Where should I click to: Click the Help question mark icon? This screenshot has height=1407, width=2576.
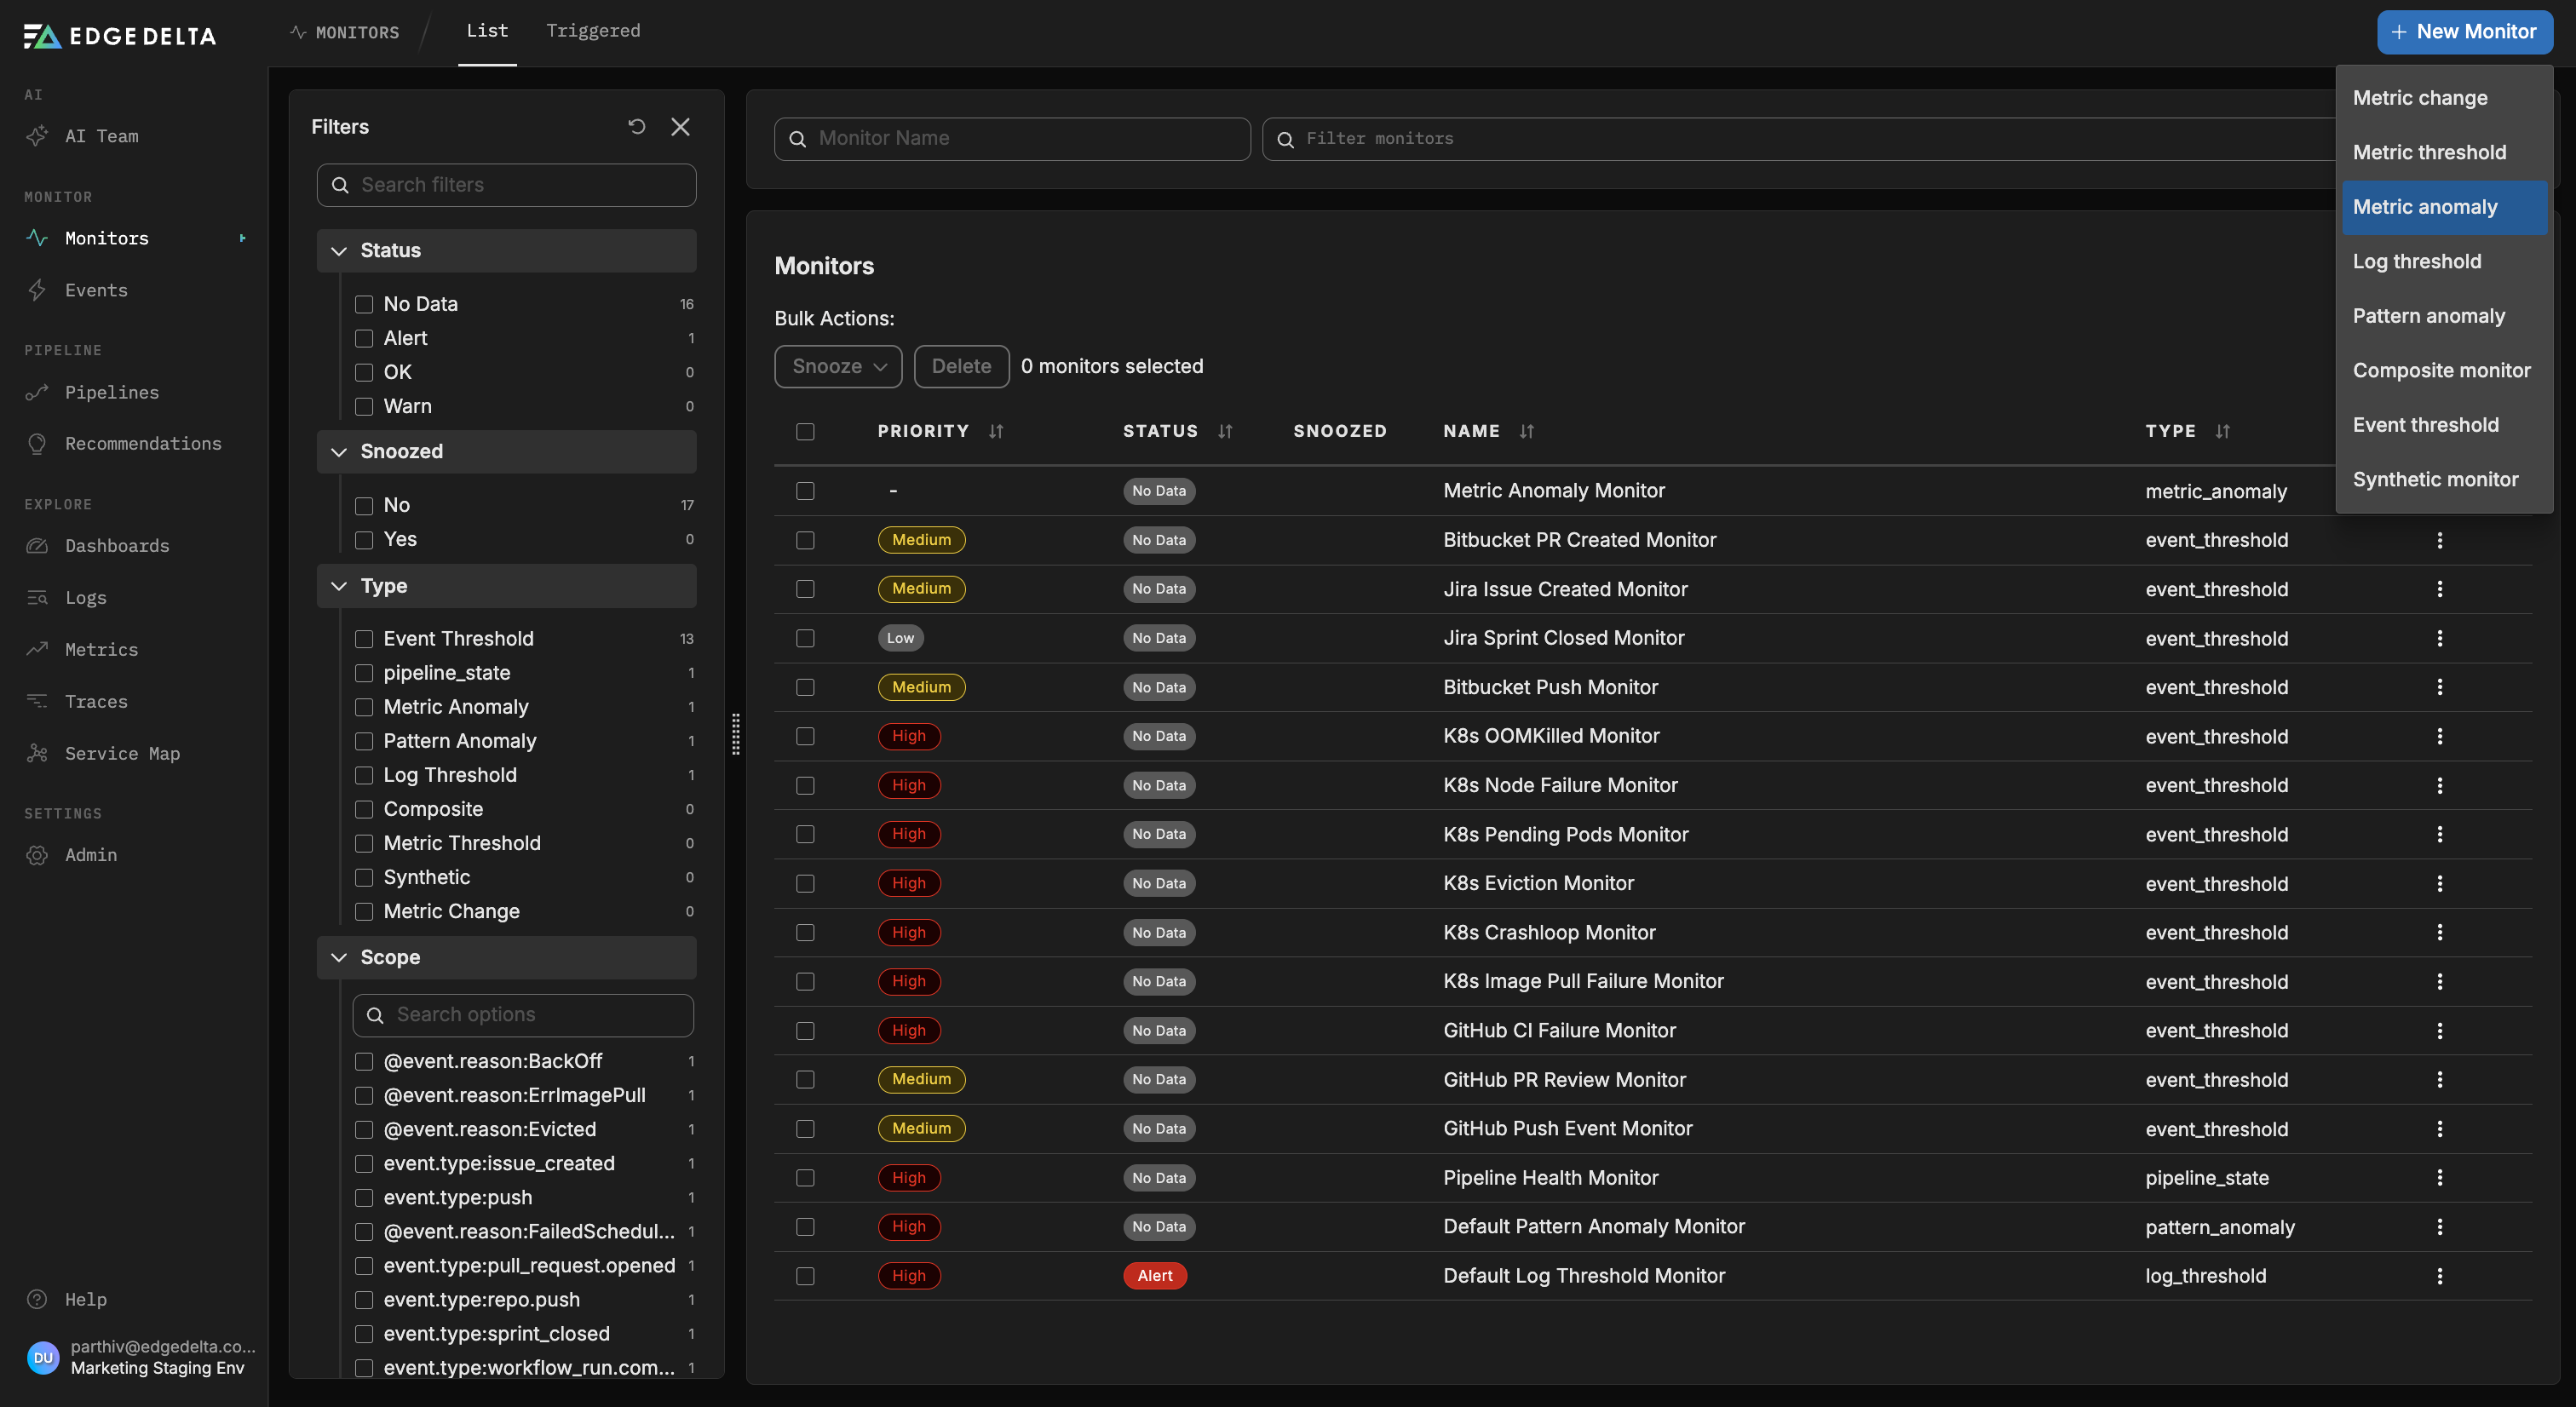pyautogui.click(x=37, y=1299)
